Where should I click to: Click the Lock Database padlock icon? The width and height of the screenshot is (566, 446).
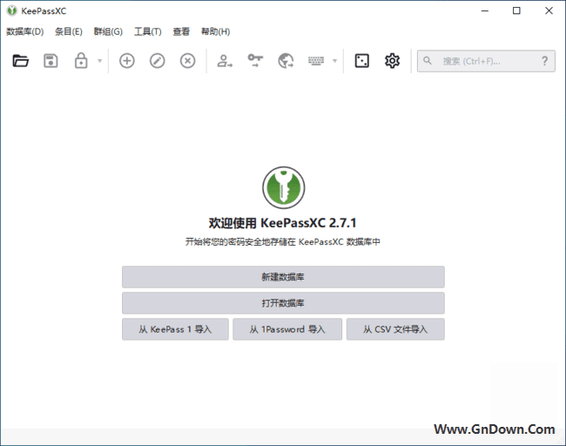pyautogui.click(x=81, y=61)
